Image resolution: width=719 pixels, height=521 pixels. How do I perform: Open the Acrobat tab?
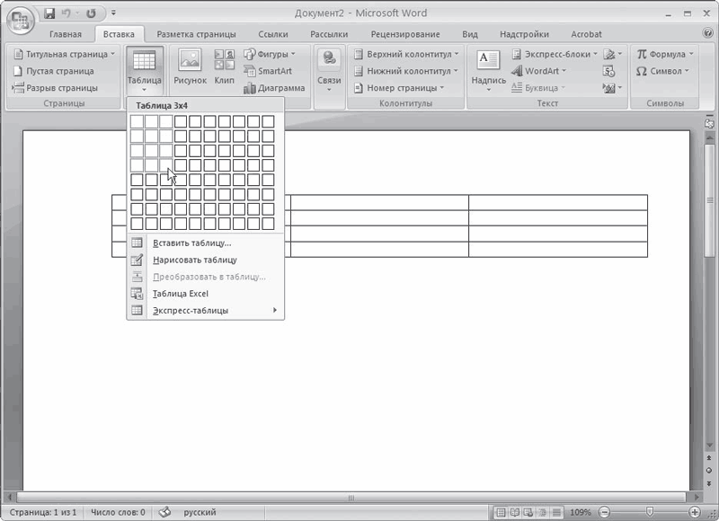pos(586,34)
